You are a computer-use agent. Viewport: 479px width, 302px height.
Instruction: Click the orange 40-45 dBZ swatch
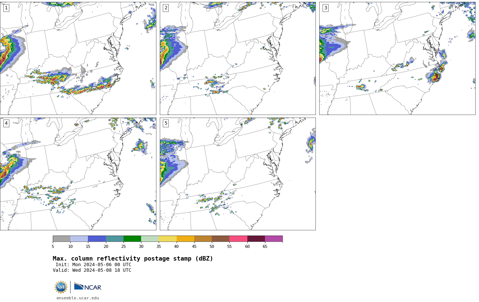185,239
